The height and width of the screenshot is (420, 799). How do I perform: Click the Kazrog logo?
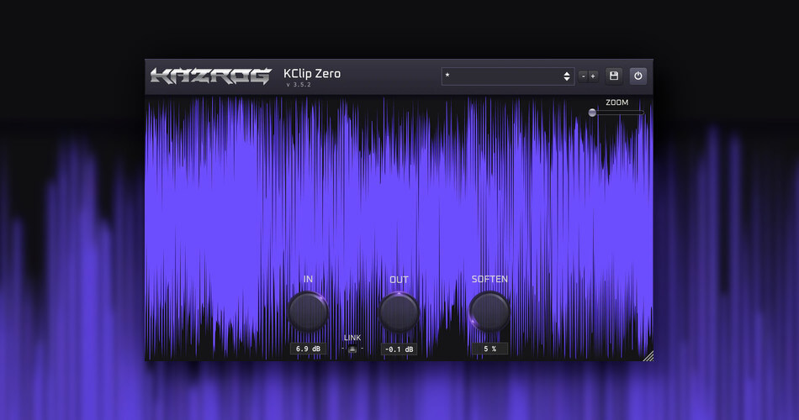click(x=211, y=76)
